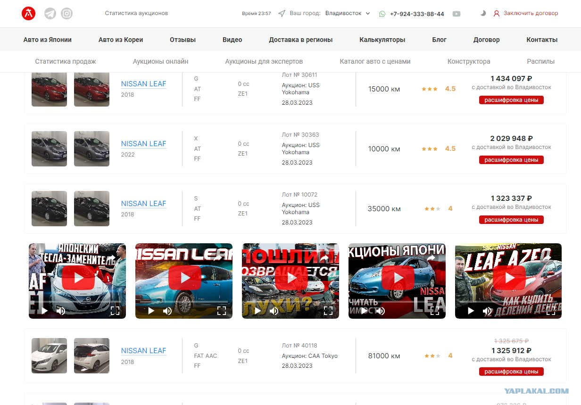Play the blue Nissan Leaf video
The image size is (581, 405).
(x=185, y=278)
